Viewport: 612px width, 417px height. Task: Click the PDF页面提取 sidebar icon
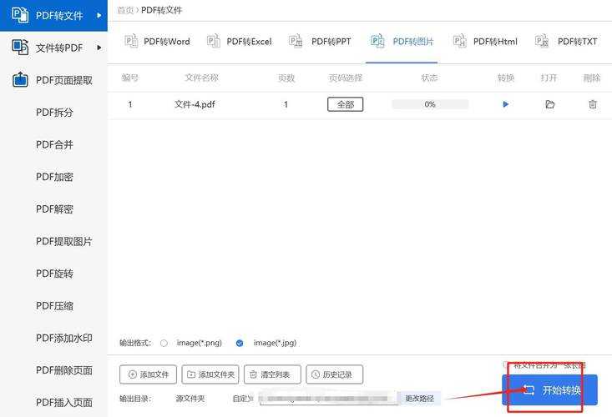[20, 79]
